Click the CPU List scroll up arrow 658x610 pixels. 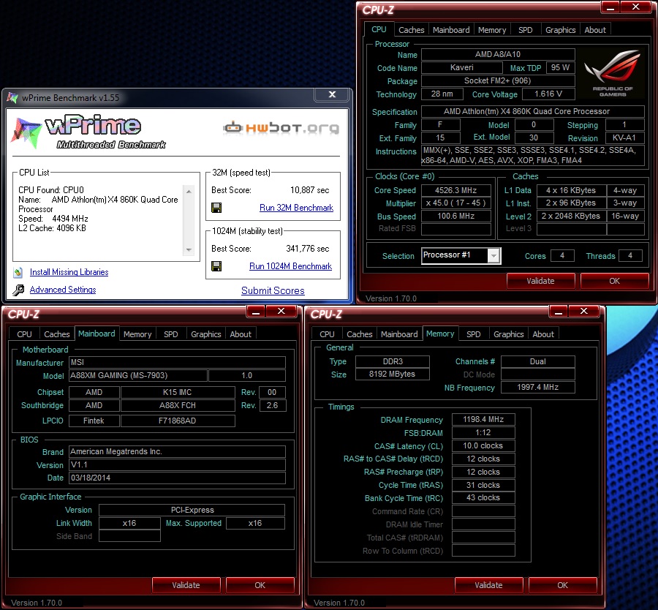click(189, 192)
